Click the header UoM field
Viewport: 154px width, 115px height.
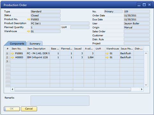tap(80, 27)
